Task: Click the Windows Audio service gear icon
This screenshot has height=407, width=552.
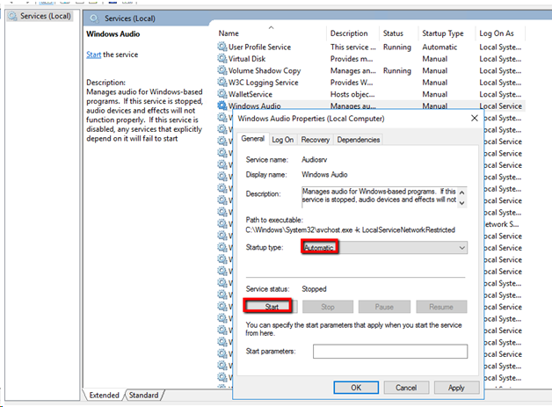Action: click(x=222, y=105)
